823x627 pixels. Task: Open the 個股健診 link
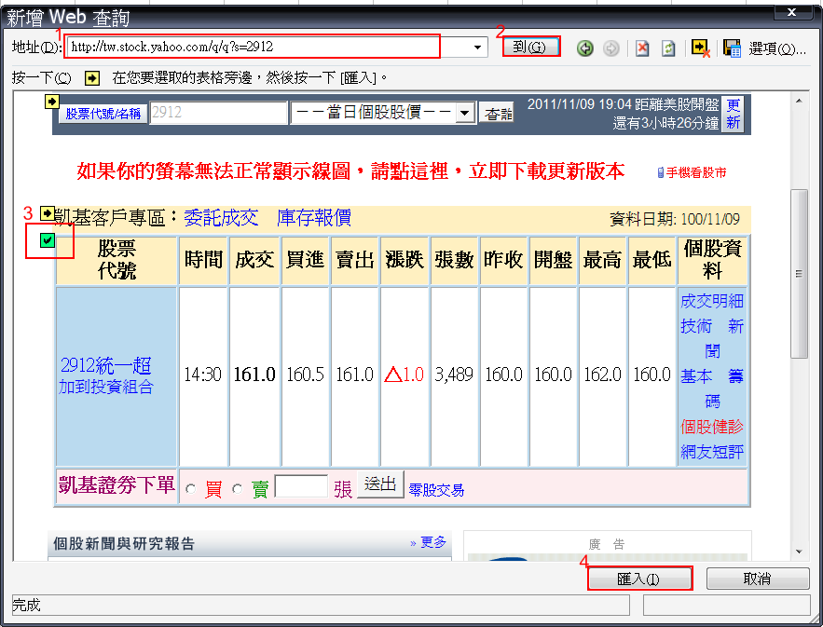(x=712, y=427)
